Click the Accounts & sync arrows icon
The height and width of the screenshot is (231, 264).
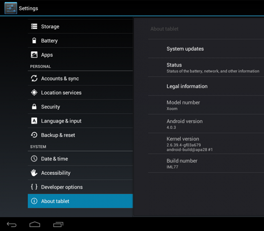pyautogui.click(x=34, y=78)
